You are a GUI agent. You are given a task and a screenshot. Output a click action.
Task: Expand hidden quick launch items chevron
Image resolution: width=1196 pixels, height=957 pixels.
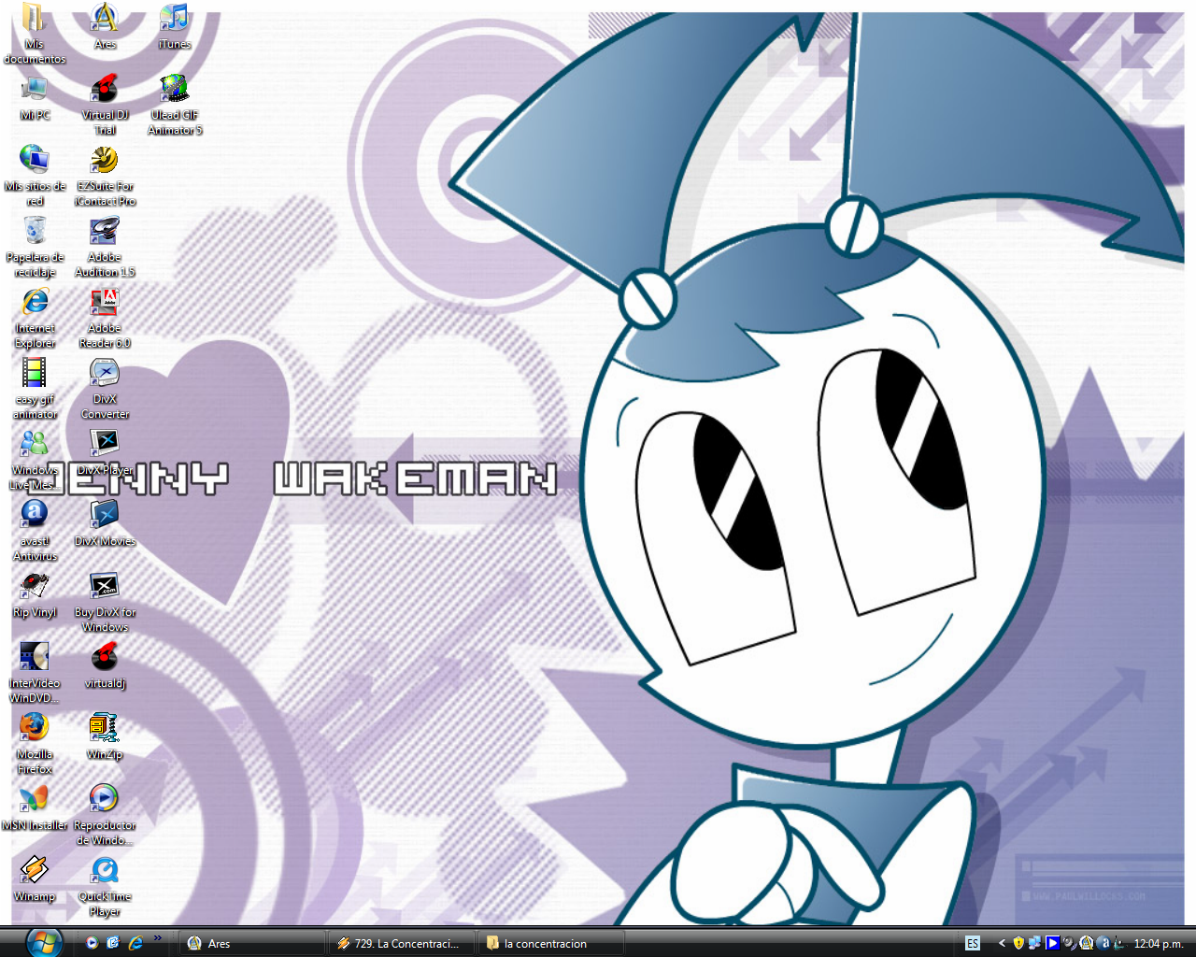point(158,938)
